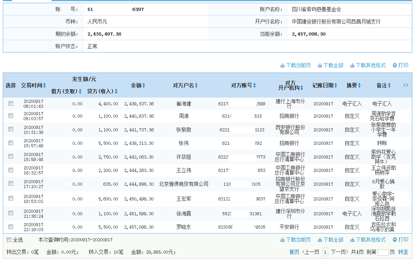This screenshot has height=260, width=413.
Task: Click the 交易时间 column sort arrows
Action: pos(45,85)
